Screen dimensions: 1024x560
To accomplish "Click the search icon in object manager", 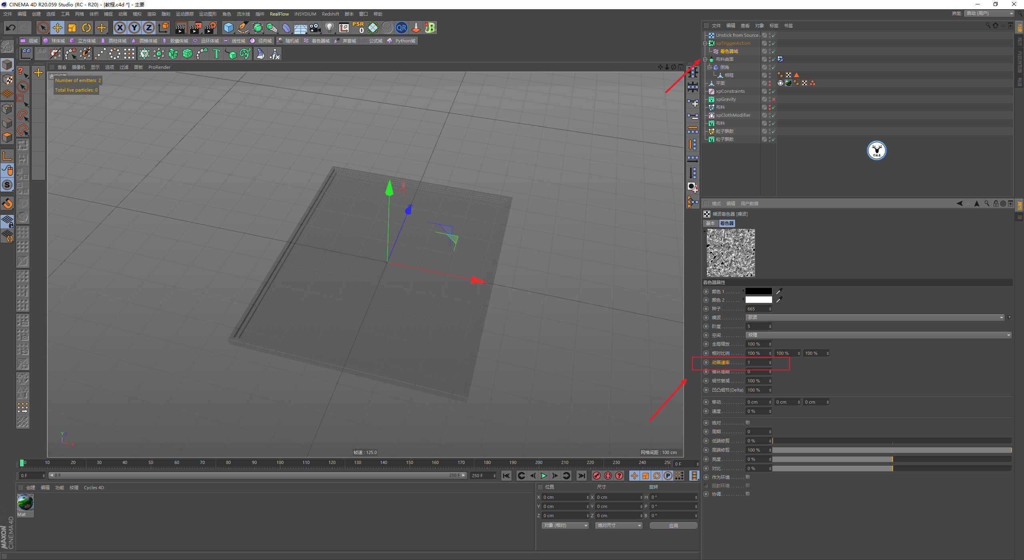I will 988,26.
